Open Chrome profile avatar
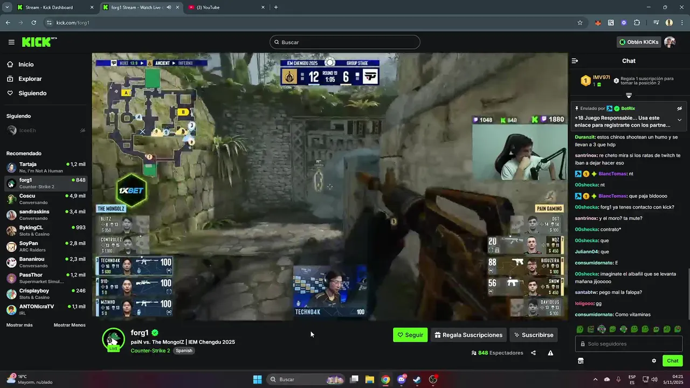Screen dimensions: 690x388 [x=669, y=23]
